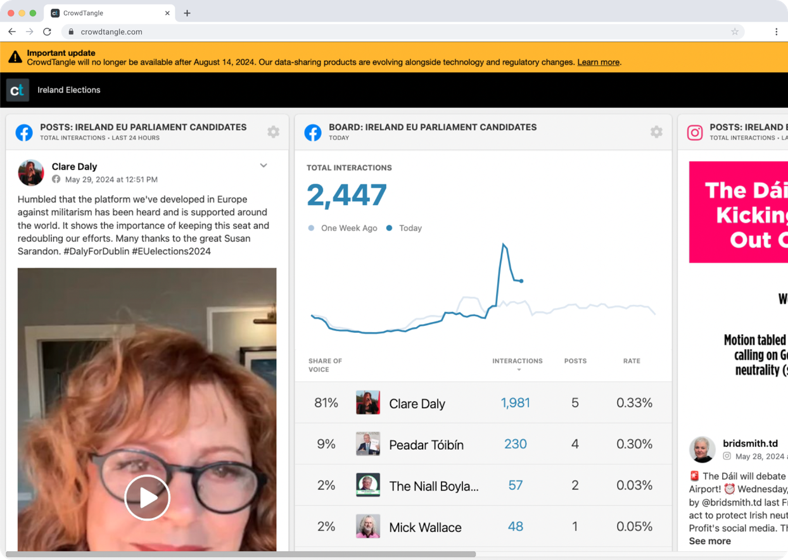Image resolution: width=788 pixels, height=560 pixels.
Task: Click the peak of the Today line
Action: click(x=504, y=244)
